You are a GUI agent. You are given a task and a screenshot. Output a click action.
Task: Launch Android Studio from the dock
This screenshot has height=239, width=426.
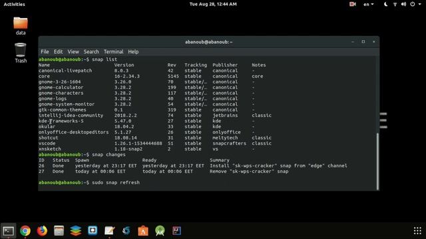160,231
